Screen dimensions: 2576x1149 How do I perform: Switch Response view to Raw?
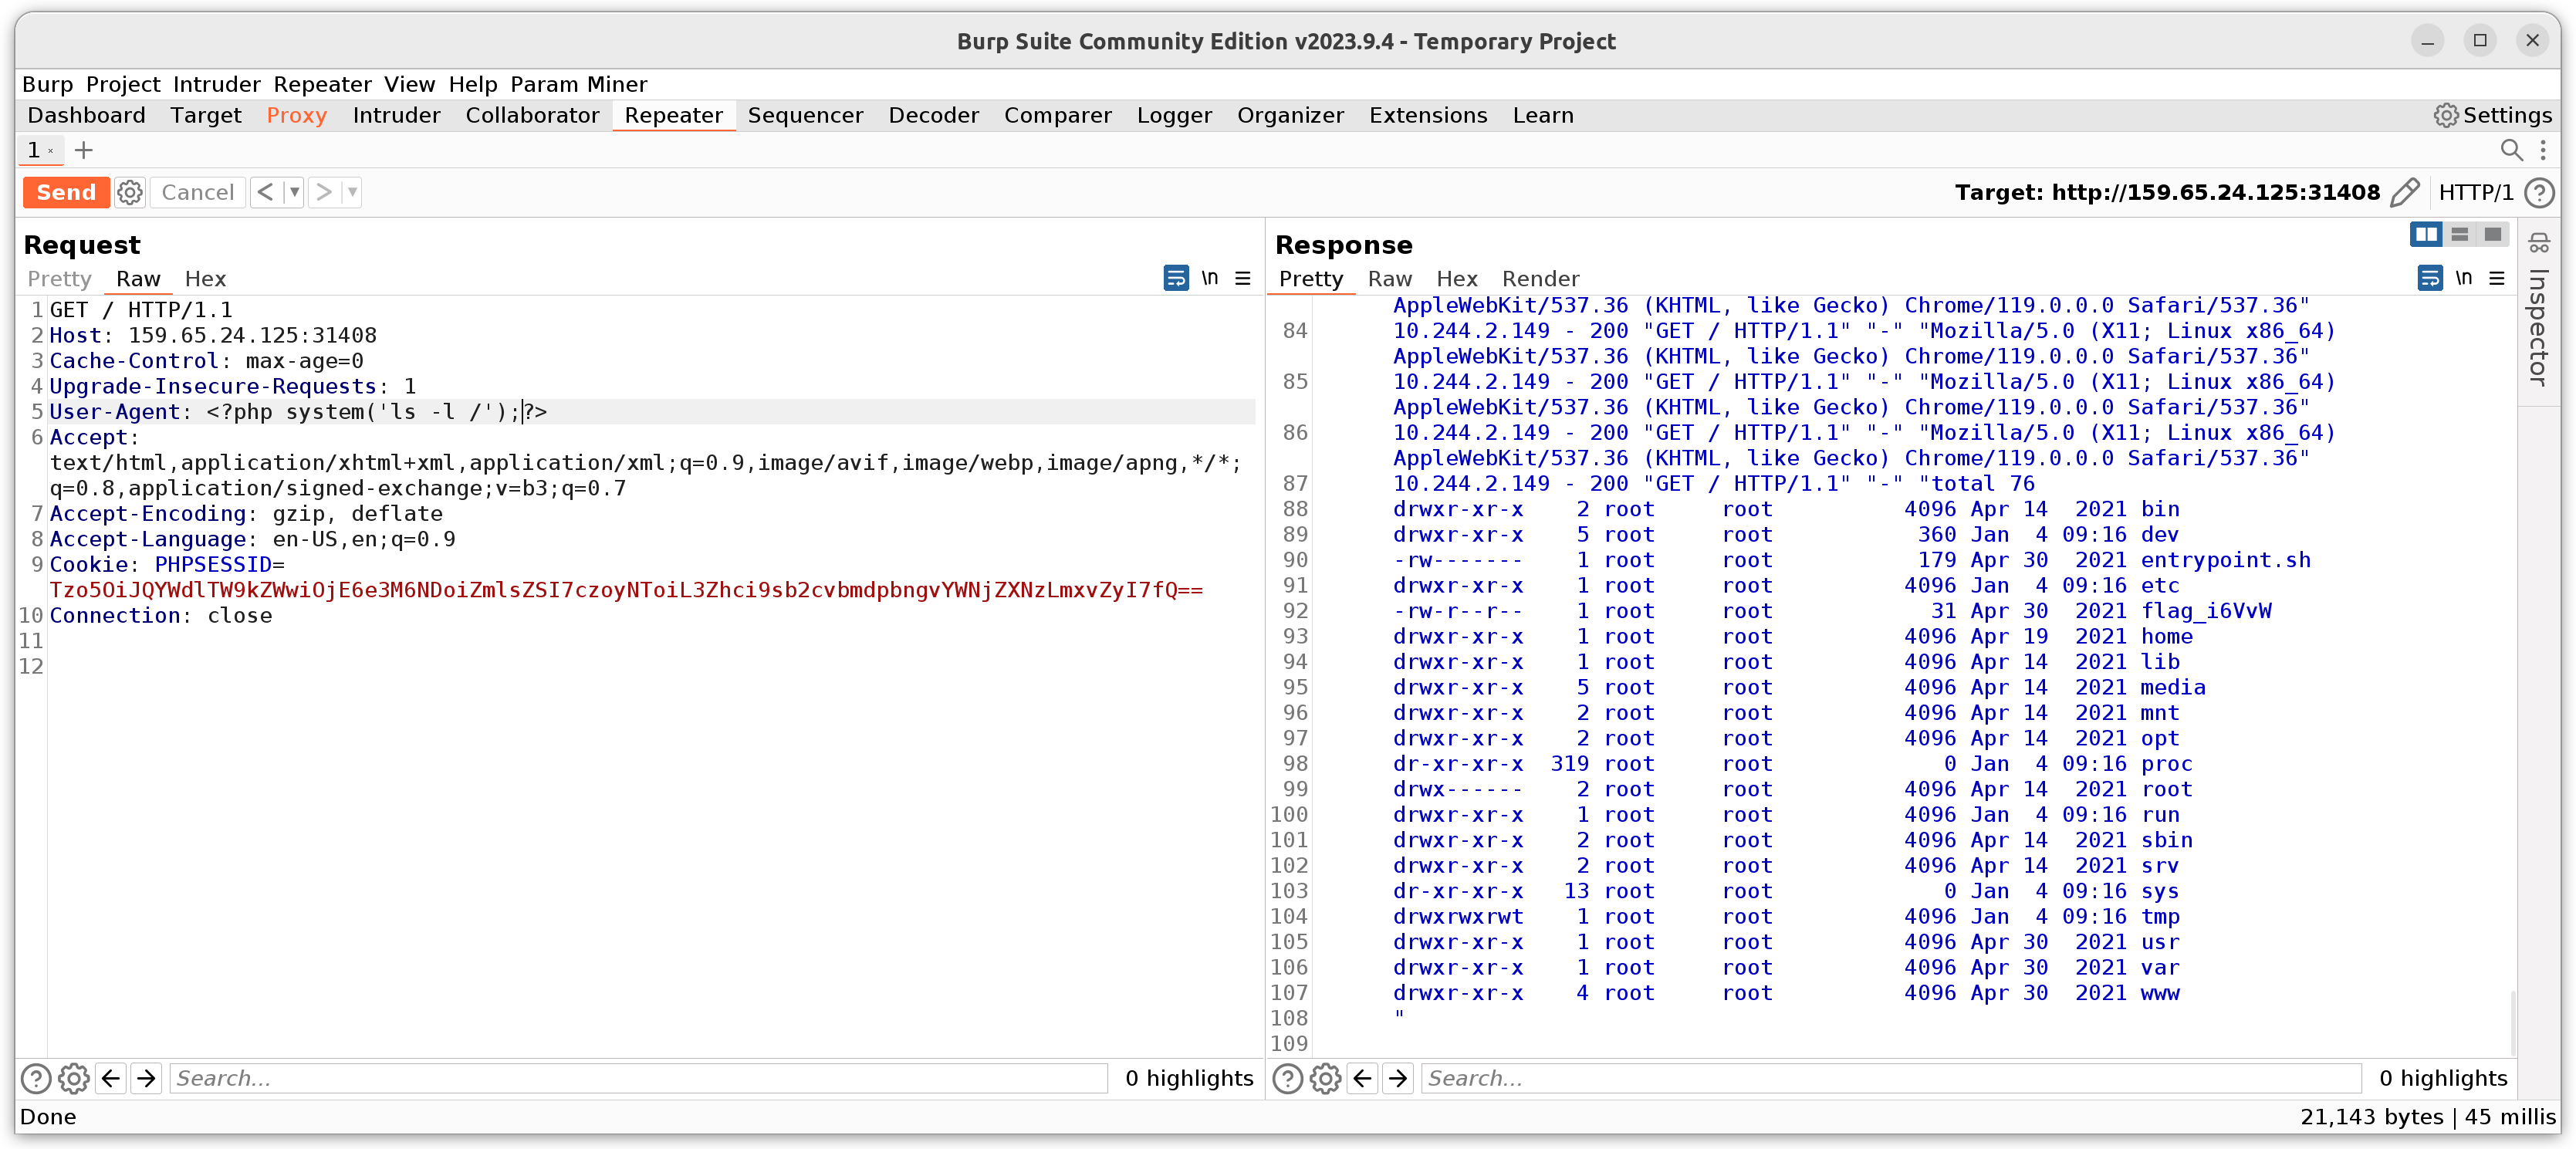click(1390, 278)
